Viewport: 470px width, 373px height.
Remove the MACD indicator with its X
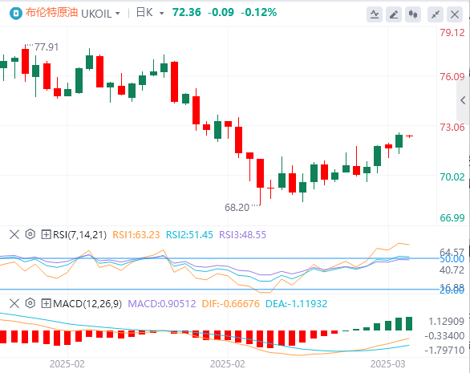(14, 303)
